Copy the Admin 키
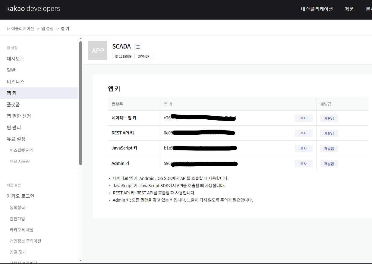 click(x=304, y=164)
